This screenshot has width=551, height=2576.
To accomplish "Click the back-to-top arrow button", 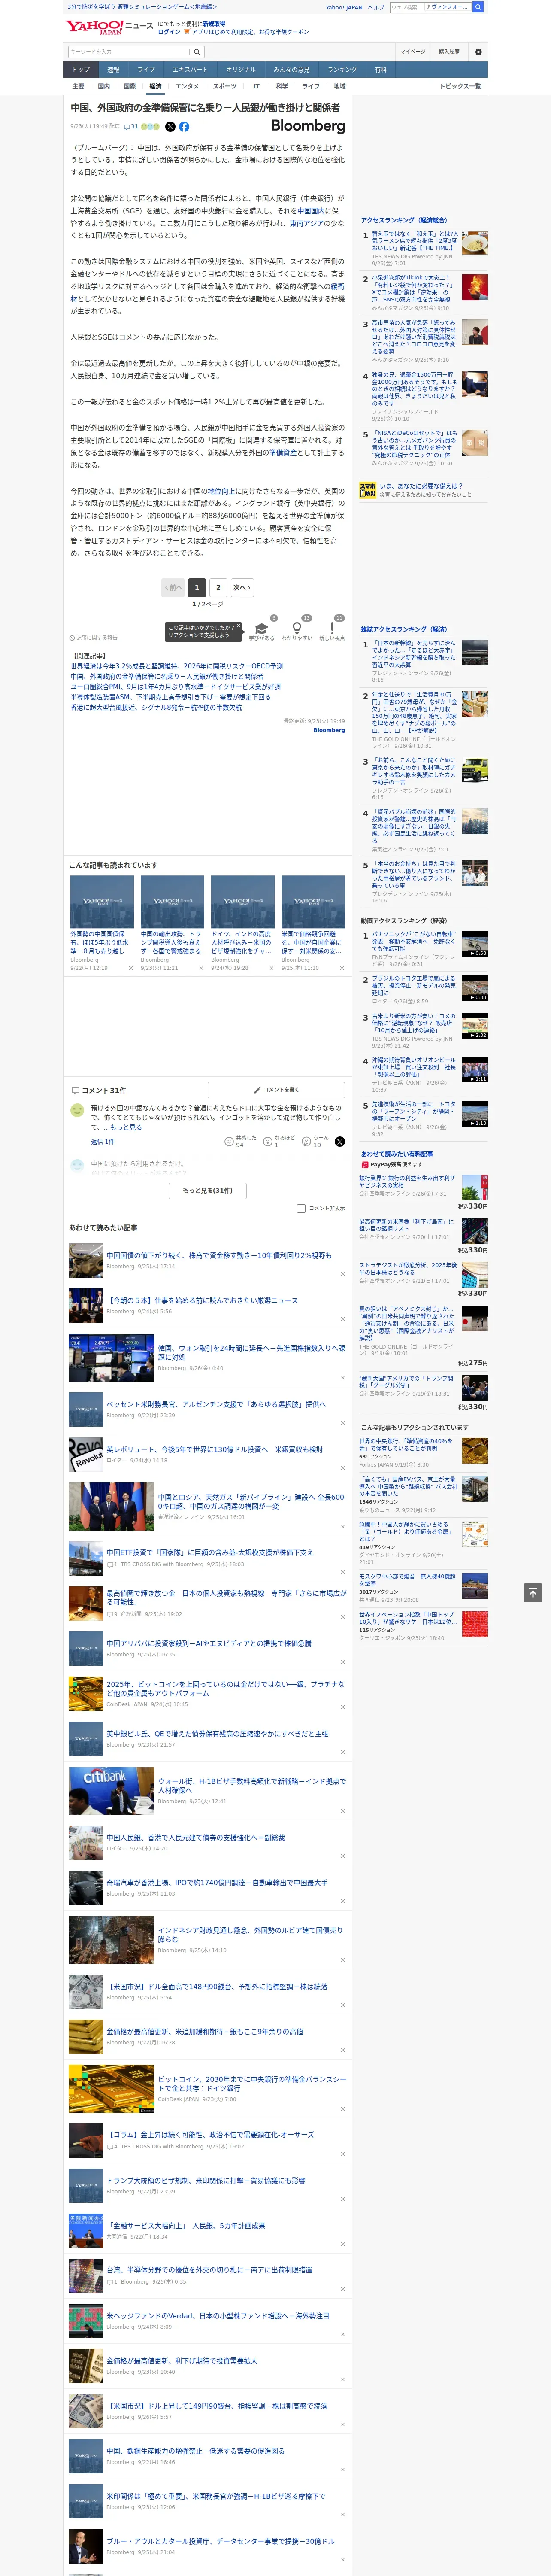I will coord(533,1593).
